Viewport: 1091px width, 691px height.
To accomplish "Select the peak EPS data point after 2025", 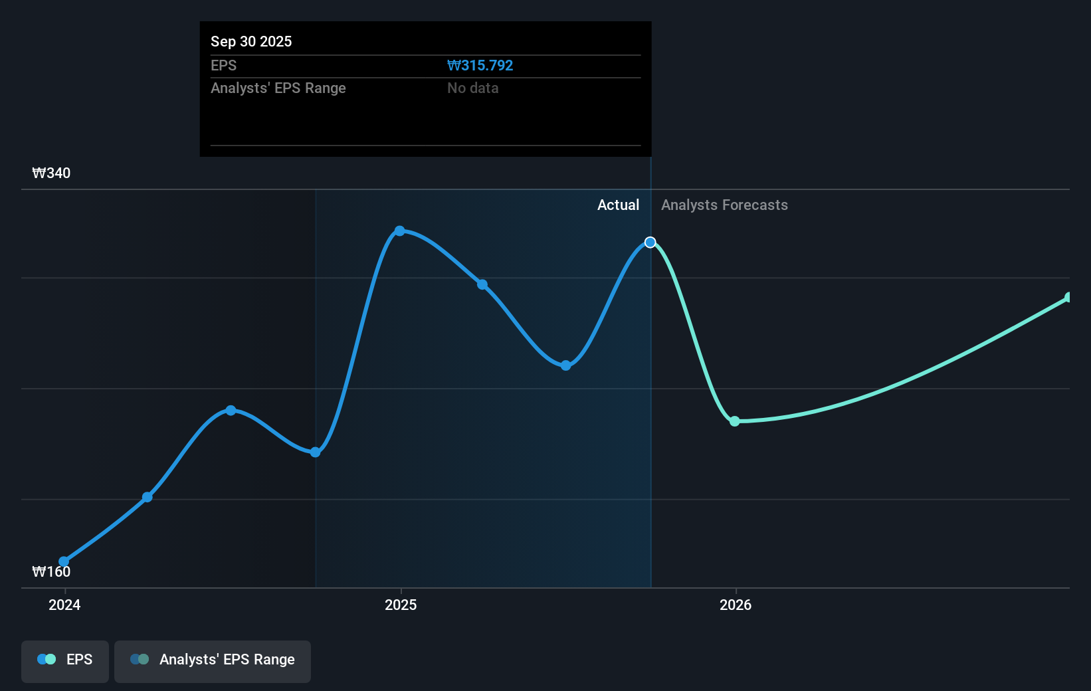I will [x=399, y=231].
